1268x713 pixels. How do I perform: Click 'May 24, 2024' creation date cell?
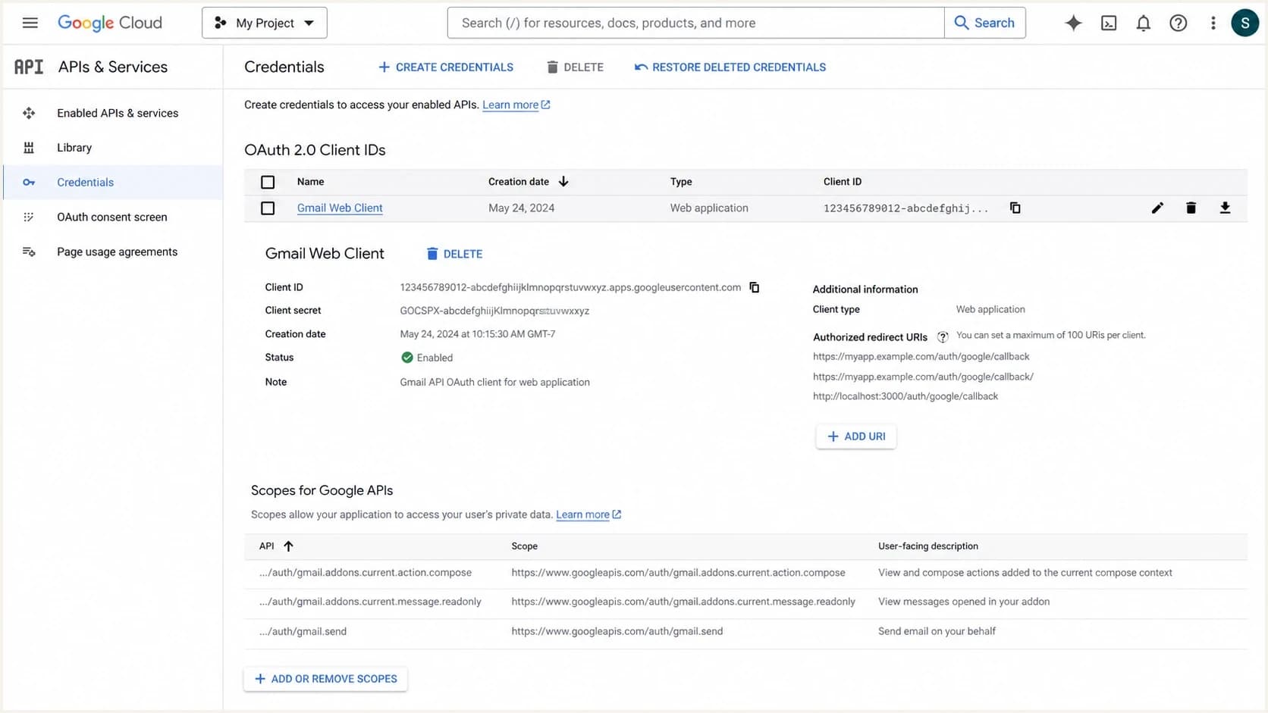tap(522, 208)
